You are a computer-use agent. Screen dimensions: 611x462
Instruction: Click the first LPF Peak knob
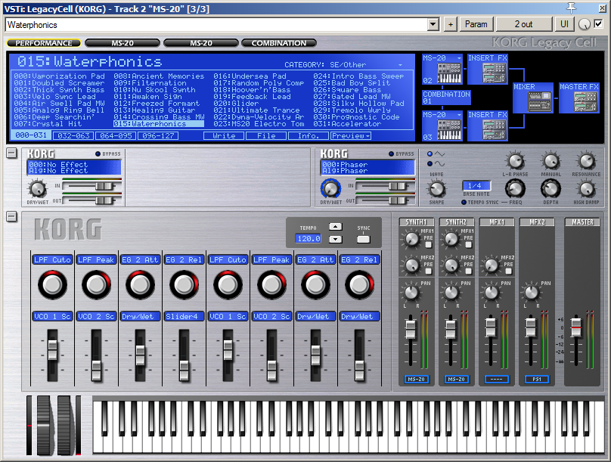[96, 285]
